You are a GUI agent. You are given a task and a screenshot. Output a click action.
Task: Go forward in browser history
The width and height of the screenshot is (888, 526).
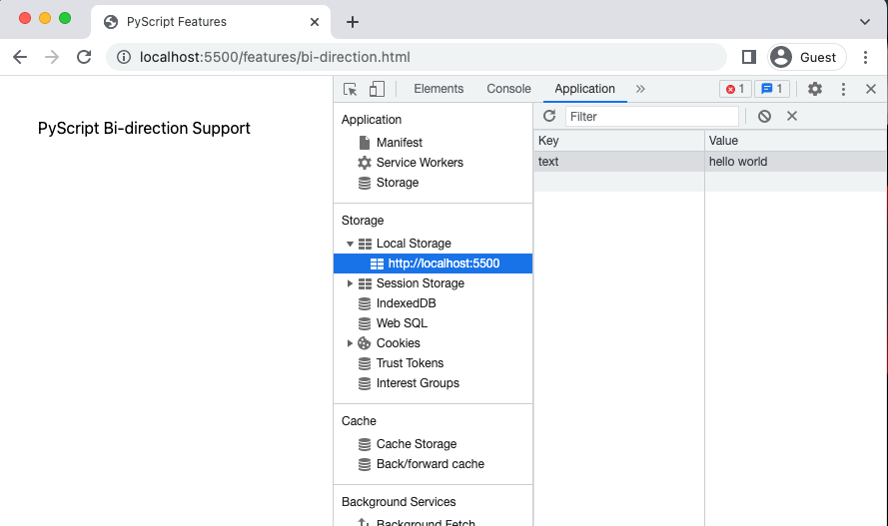(x=52, y=57)
